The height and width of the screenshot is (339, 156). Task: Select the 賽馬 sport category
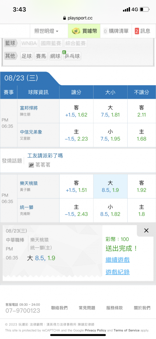pyautogui.click(x=41, y=56)
